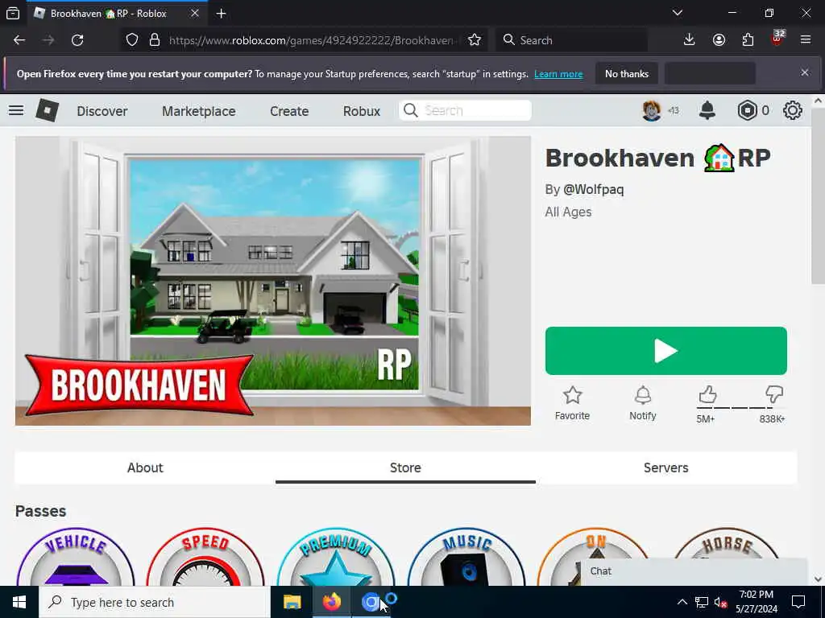
Task: Close the Brookhaven RP tab
Action: tap(195, 14)
